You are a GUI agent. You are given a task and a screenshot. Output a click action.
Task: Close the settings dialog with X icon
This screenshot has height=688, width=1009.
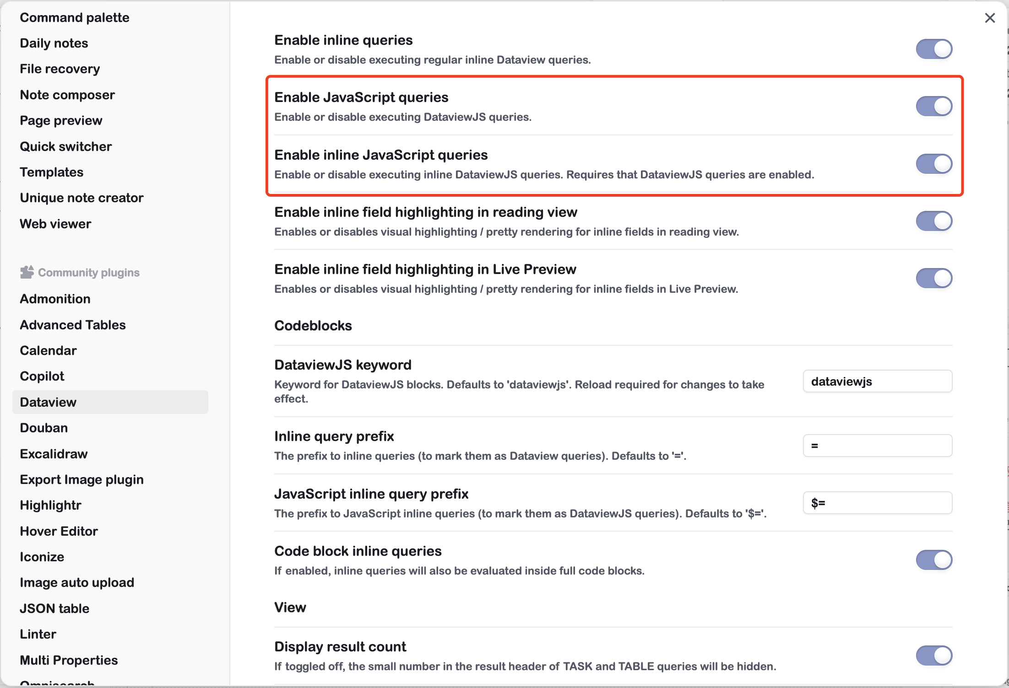(x=990, y=18)
